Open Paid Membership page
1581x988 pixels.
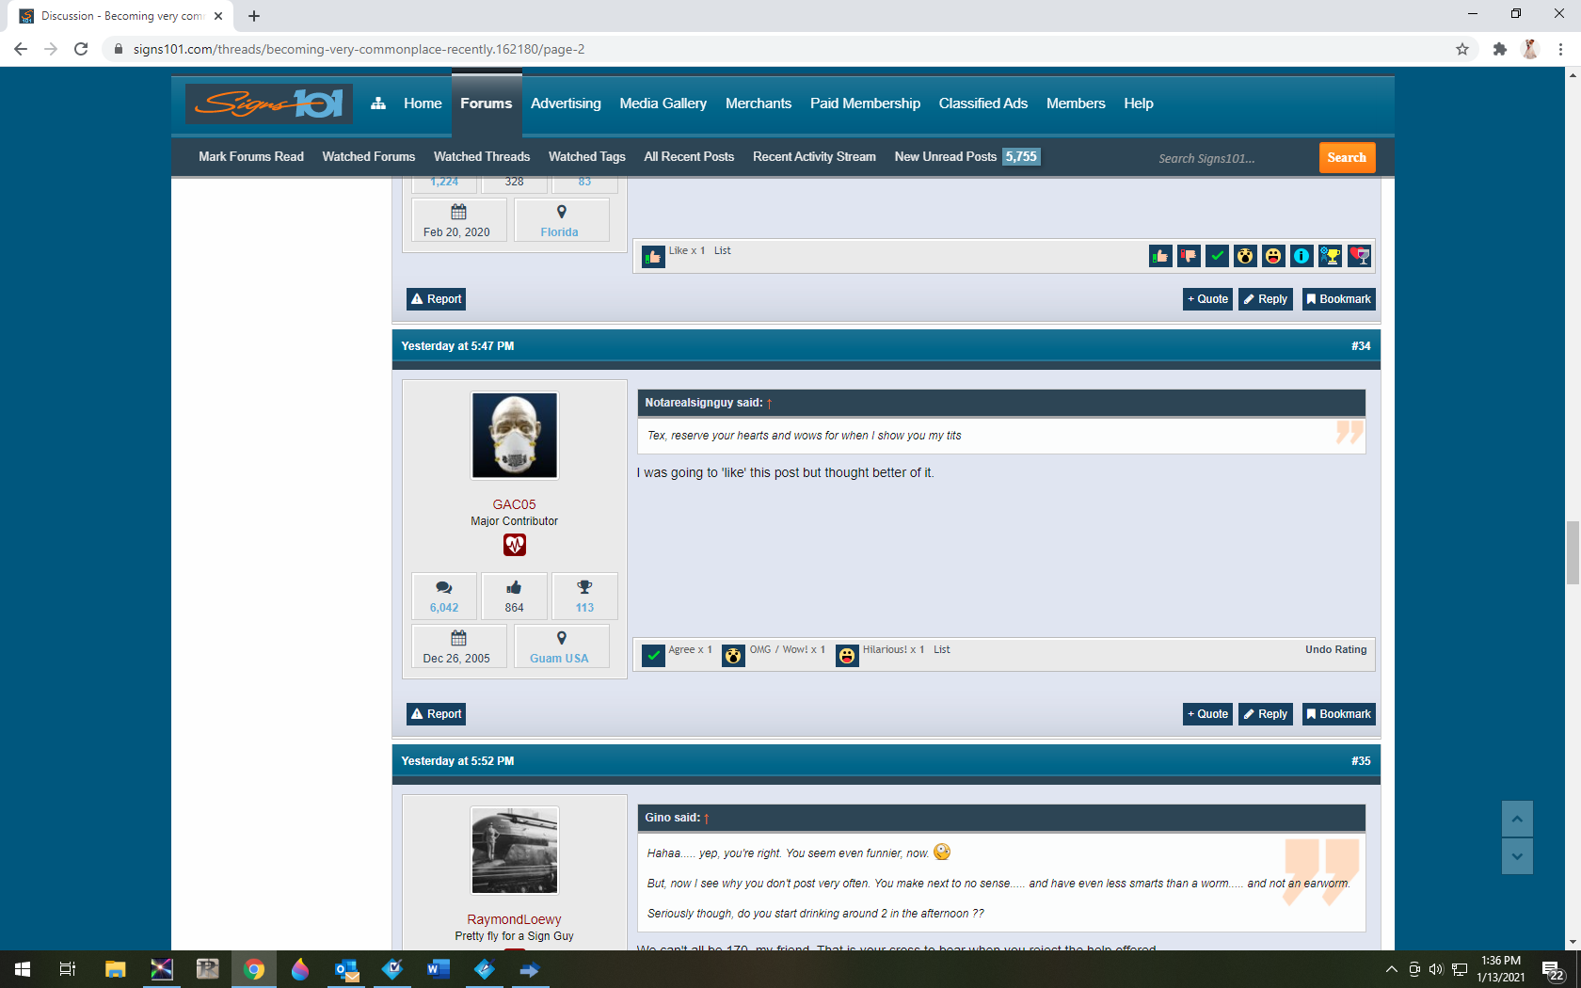click(x=865, y=104)
